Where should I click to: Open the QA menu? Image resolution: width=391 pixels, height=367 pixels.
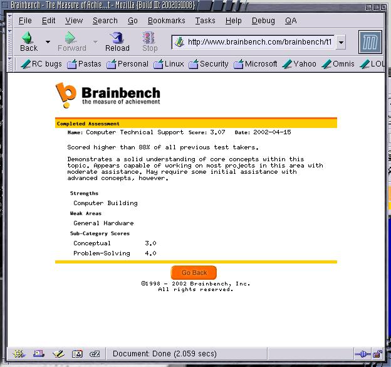[291, 21]
